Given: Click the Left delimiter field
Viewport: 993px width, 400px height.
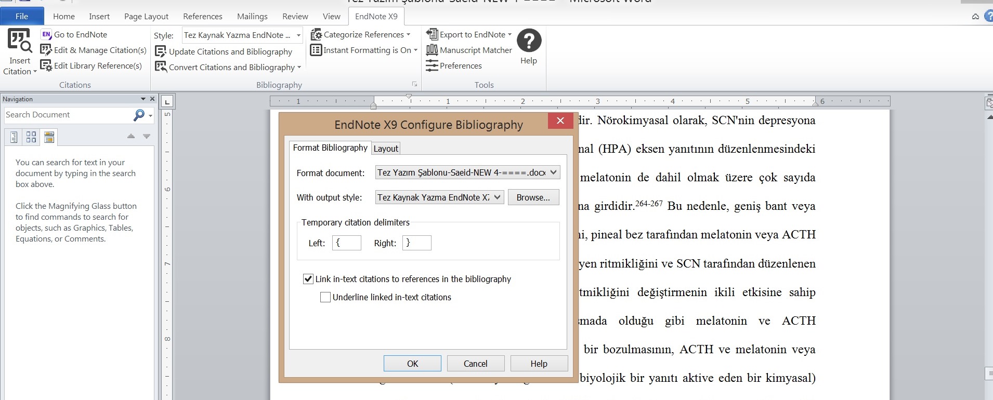Looking at the screenshot, I should pyautogui.click(x=346, y=243).
